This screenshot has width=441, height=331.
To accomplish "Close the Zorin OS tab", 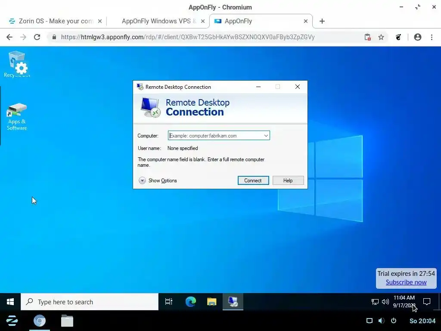I will [100, 21].
